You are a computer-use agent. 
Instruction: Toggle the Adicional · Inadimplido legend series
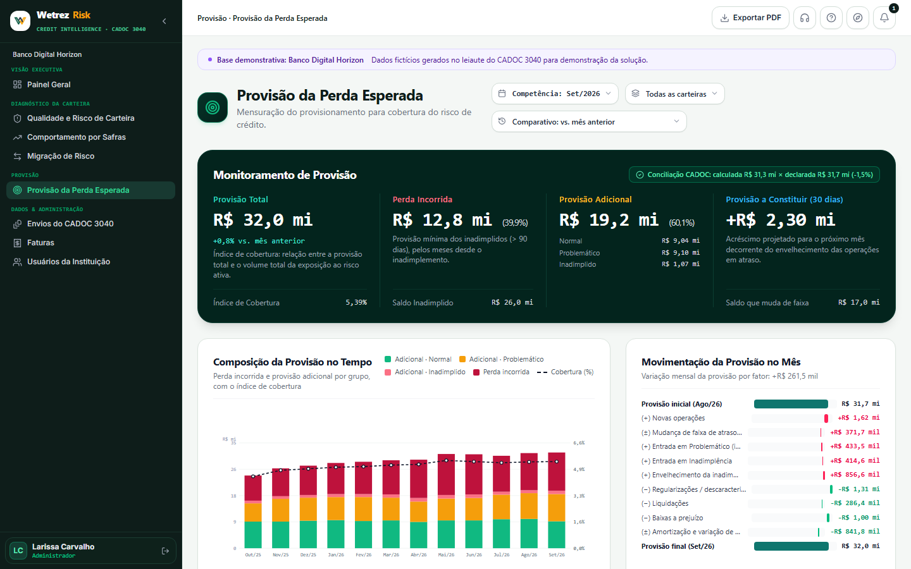[425, 372]
